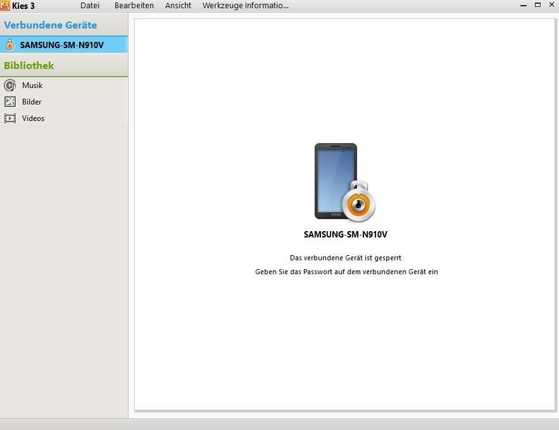
Task: Open the Informatio... menu
Action: click(267, 5)
